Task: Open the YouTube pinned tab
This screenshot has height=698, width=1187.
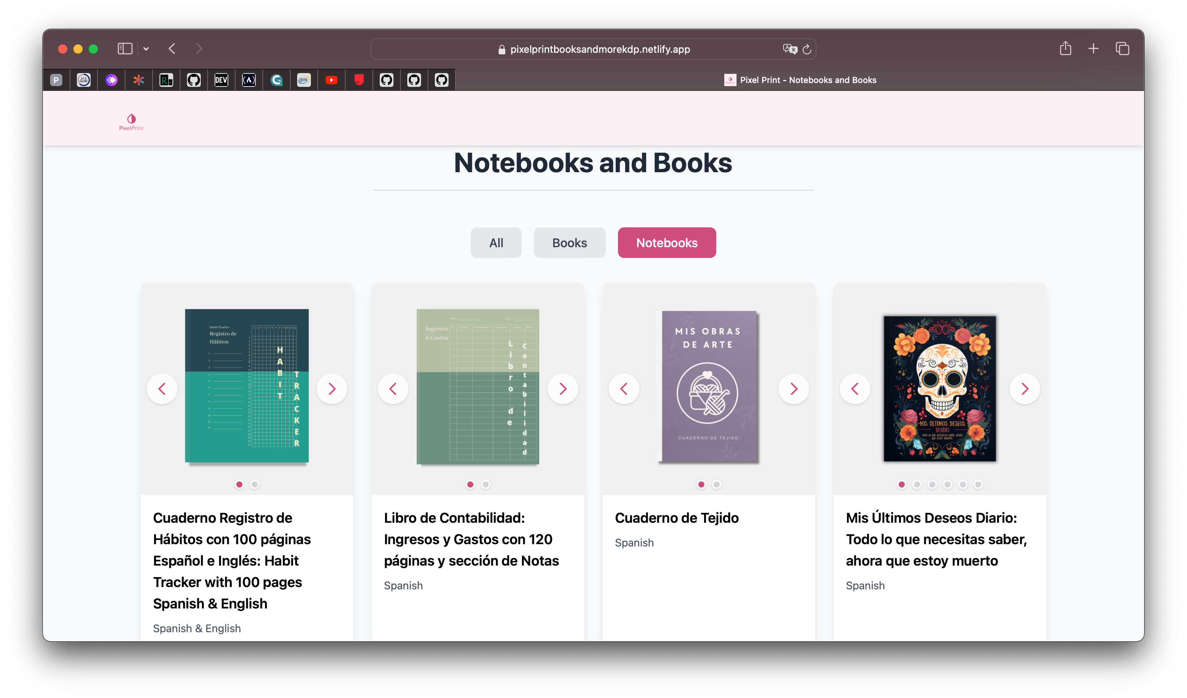Action: pos(332,80)
